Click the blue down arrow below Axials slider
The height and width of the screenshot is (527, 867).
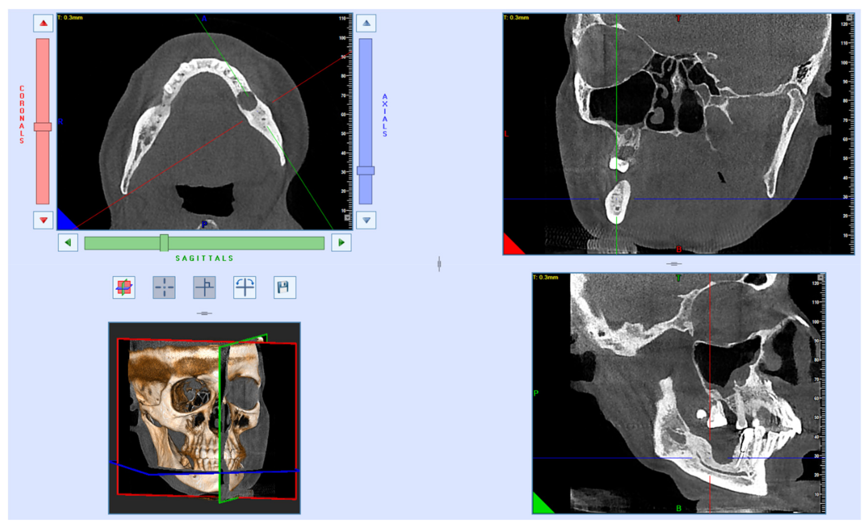click(366, 220)
